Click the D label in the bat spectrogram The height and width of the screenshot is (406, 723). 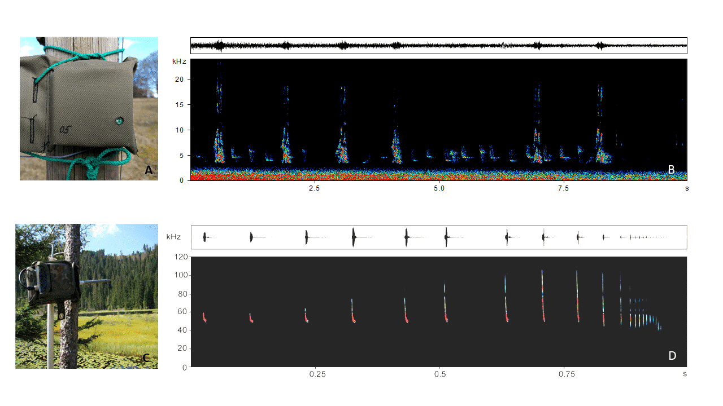pyautogui.click(x=672, y=356)
